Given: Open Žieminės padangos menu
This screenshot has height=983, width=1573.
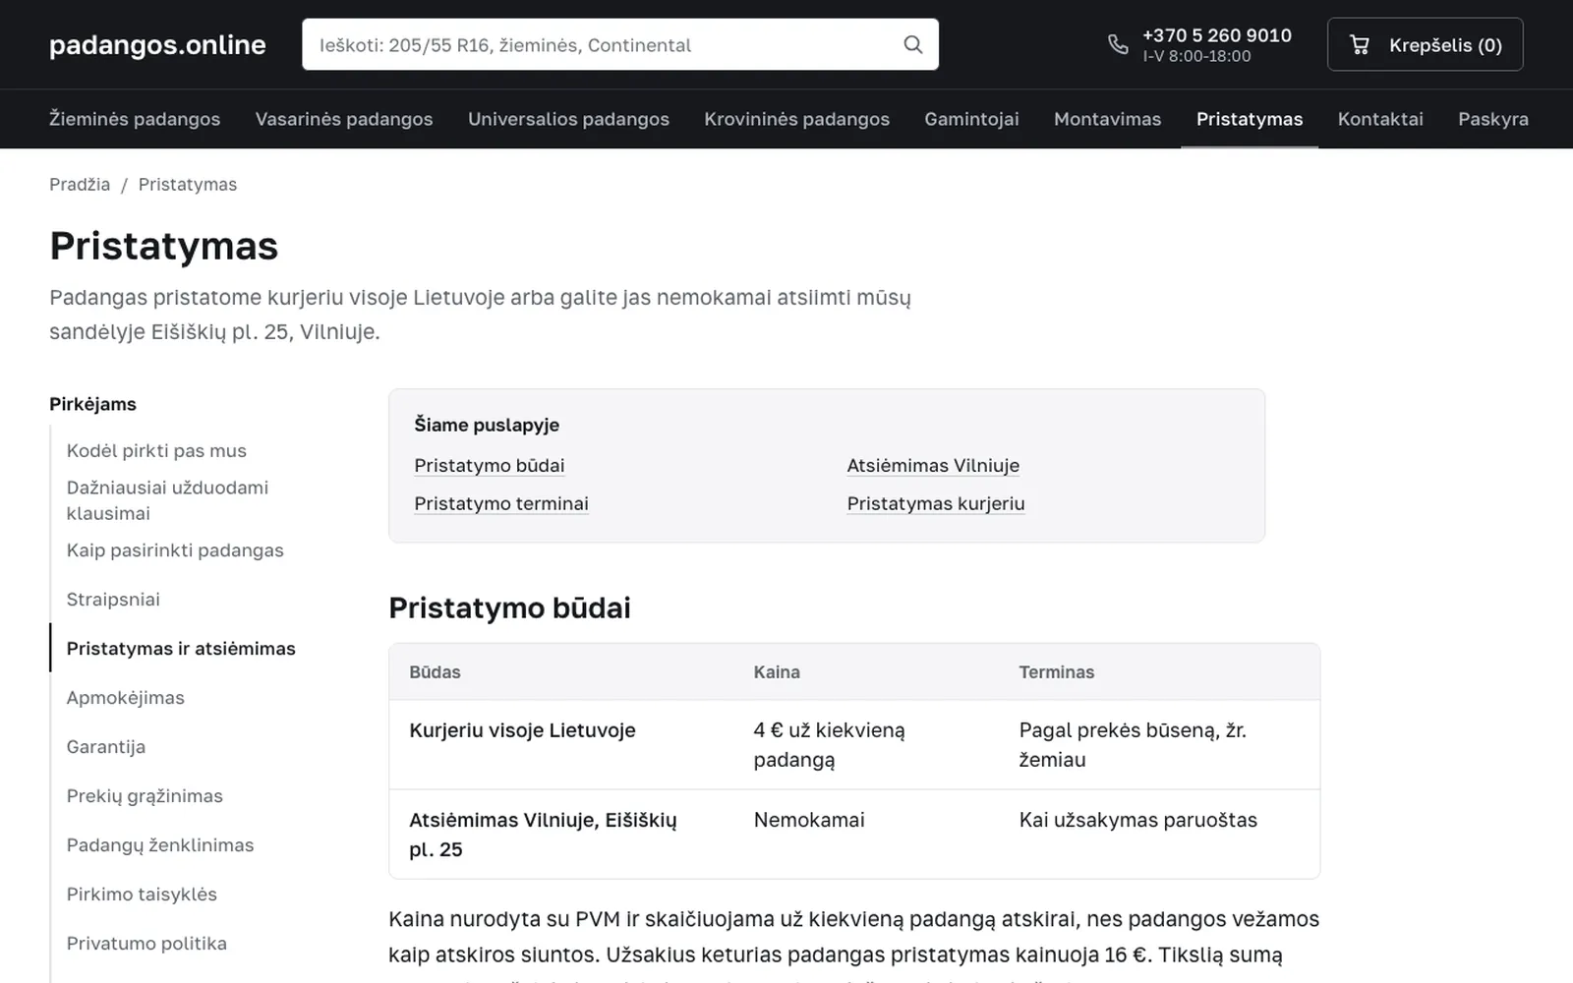Looking at the screenshot, I should coord(135,119).
